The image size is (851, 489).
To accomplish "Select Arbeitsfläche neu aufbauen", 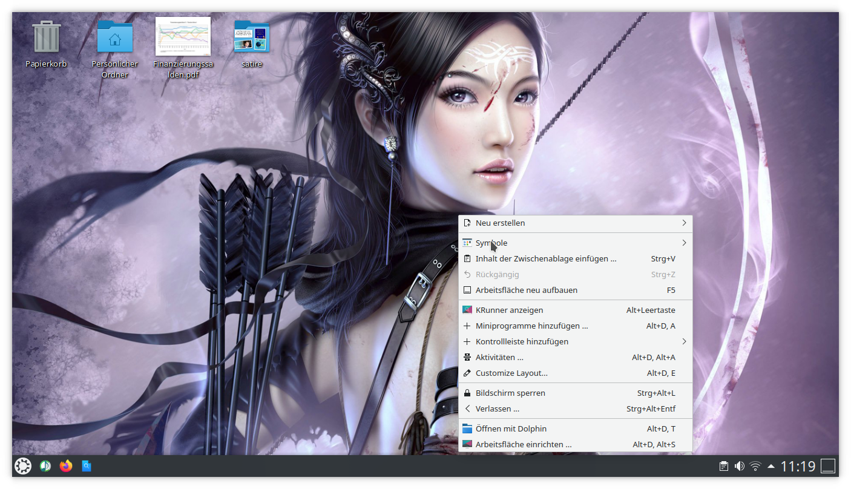I will click(575, 290).
